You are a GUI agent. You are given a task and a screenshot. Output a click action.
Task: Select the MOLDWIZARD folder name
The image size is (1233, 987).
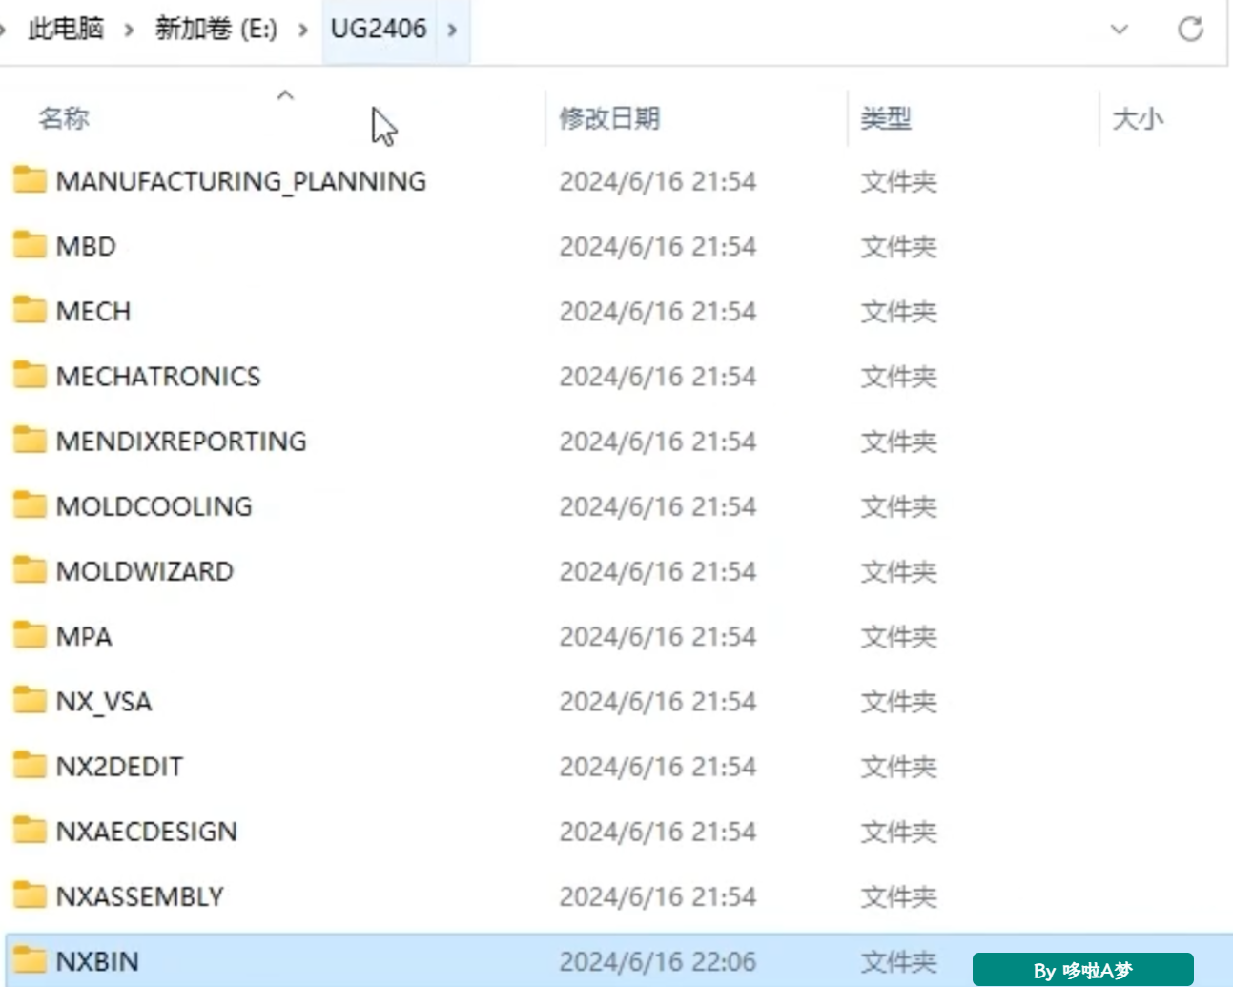click(x=145, y=571)
